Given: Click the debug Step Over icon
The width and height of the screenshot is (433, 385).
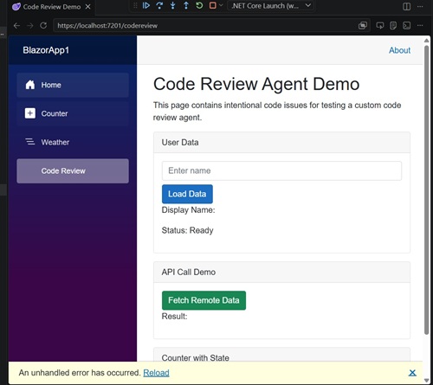Looking at the screenshot, I should click(x=159, y=5).
